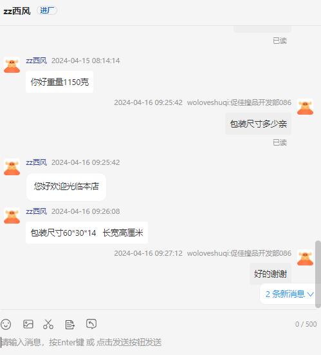Open the chat history icon
This screenshot has width=321, height=355.
(x=91, y=324)
